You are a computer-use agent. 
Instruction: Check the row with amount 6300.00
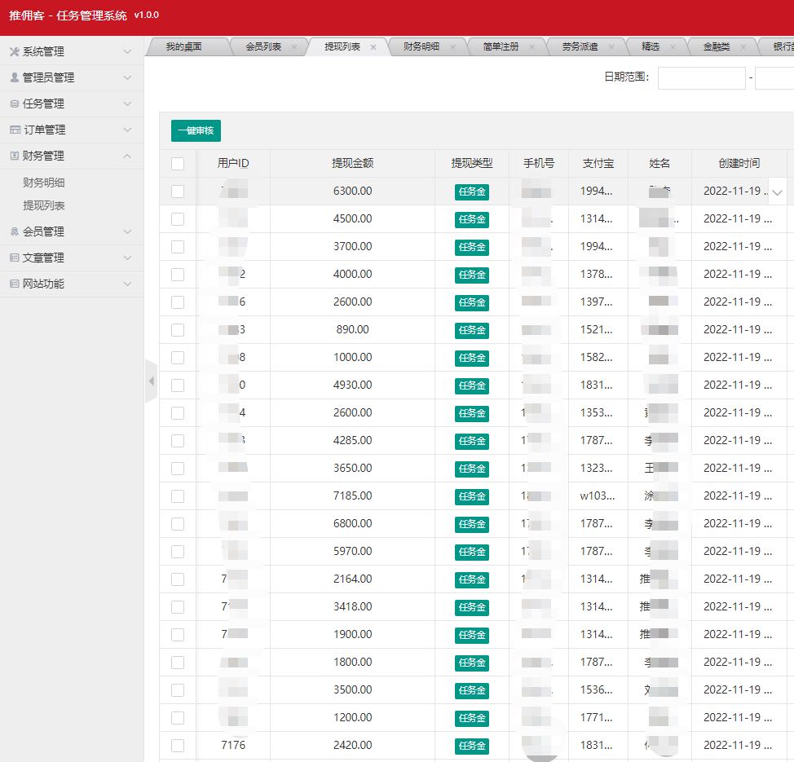[x=178, y=192]
